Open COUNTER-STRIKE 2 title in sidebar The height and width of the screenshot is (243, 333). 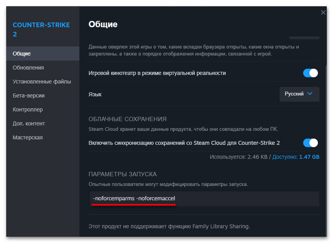click(41, 29)
